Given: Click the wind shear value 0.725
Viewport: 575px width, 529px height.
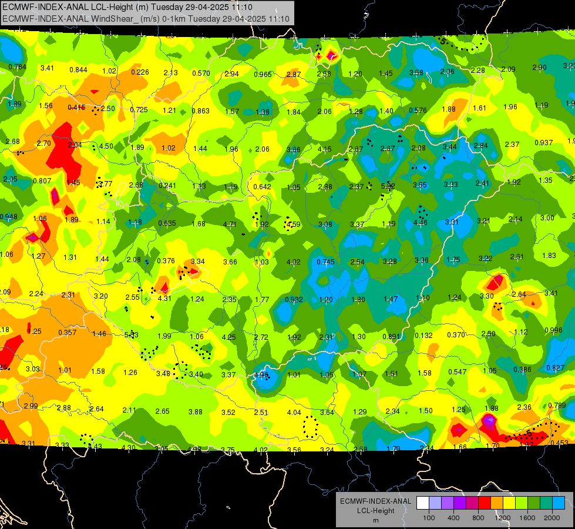Looking at the screenshot, I should 139,110.
